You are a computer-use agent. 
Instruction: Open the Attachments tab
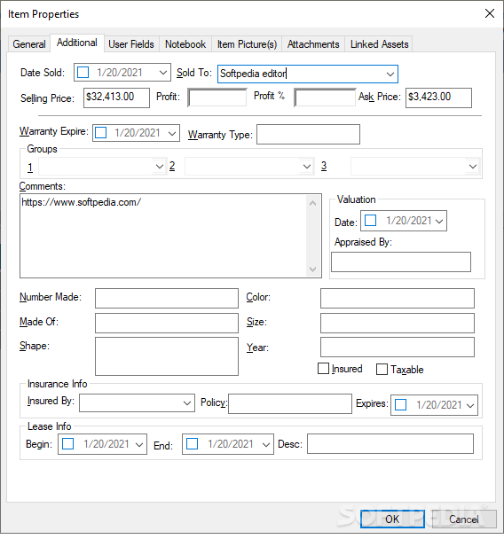pyautogui.click(x=313, y=44)
